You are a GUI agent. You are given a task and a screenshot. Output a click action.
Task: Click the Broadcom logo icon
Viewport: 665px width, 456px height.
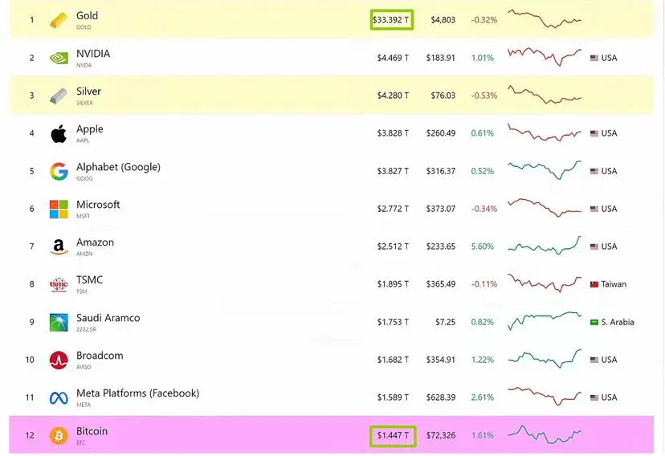[59, 360]
